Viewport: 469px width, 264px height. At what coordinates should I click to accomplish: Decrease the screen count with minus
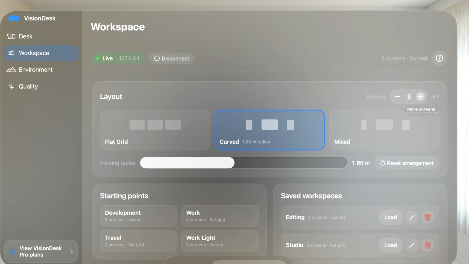[x=397, y=97]
